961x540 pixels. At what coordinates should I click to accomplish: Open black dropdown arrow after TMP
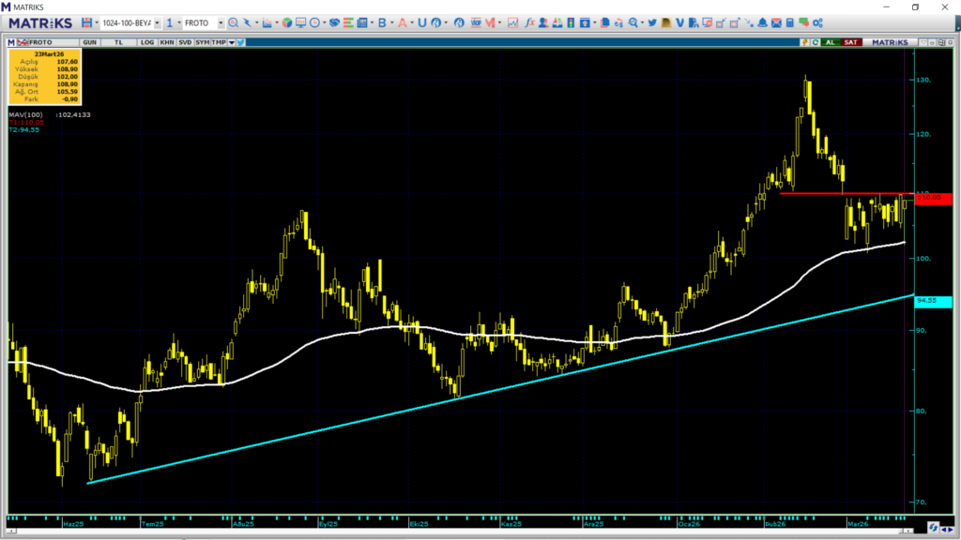coord(232,42)
